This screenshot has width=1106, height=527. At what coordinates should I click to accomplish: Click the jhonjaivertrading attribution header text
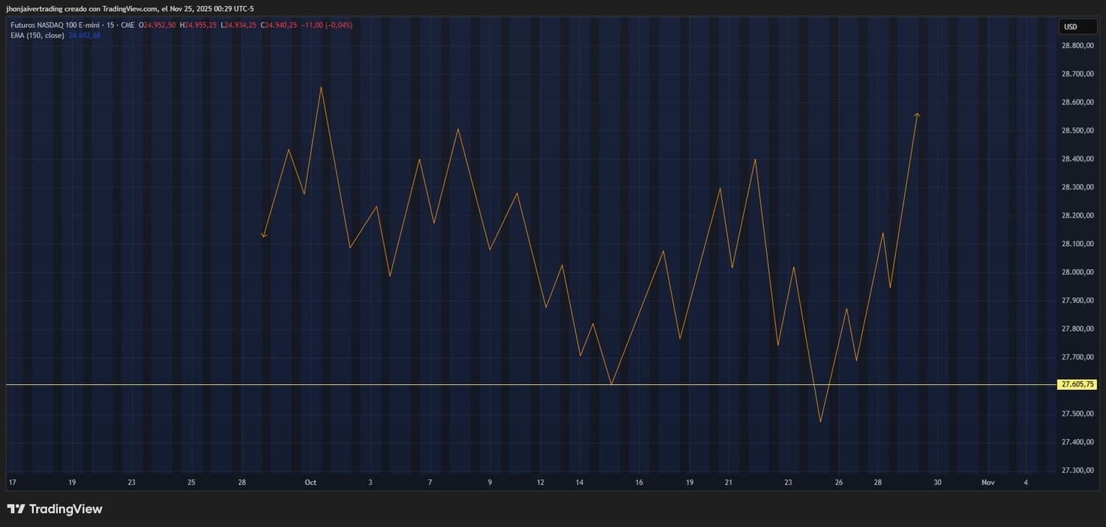130,8
